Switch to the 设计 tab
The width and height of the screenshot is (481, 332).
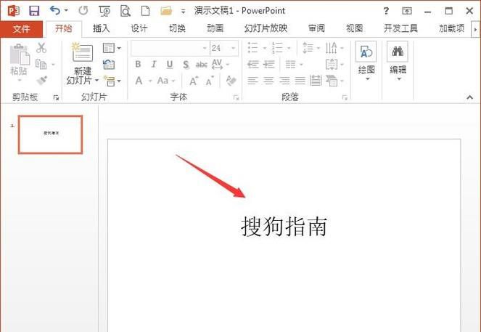click(139, 28)
